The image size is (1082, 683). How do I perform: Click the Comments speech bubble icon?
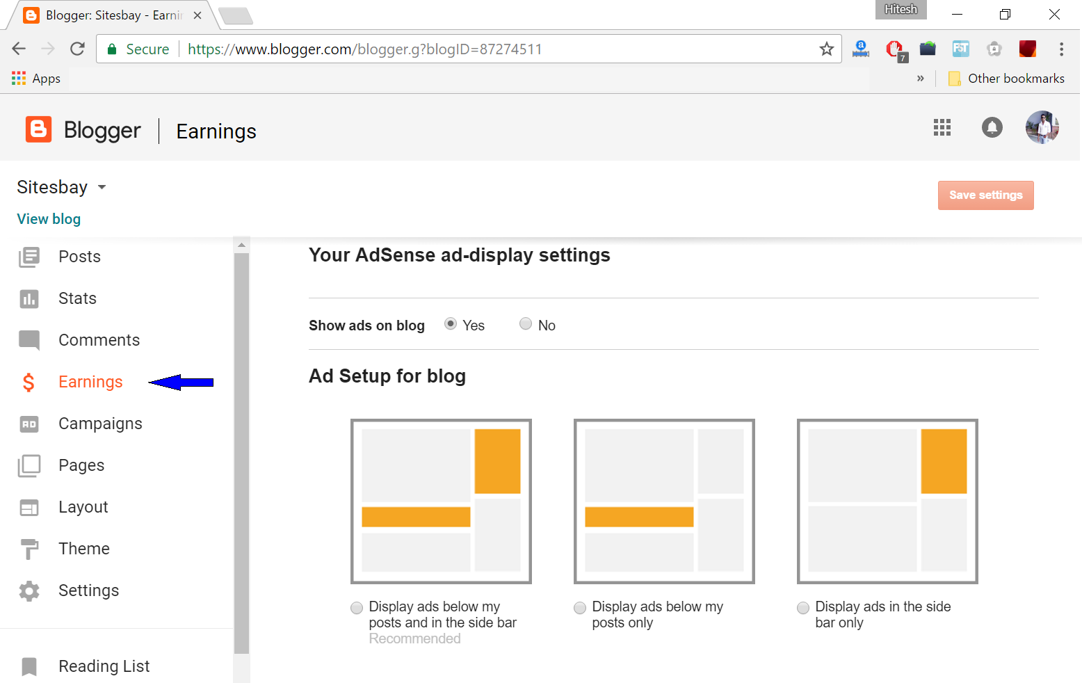click(x=29, y=340)
